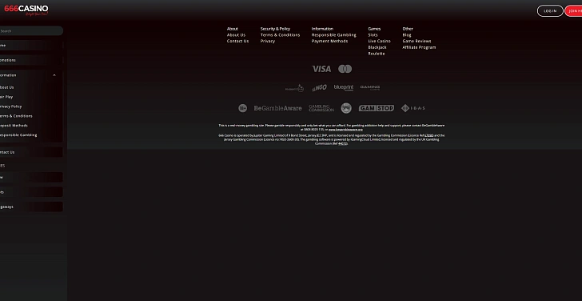
Task: Open the BeGambleAware logo link
Action: pos(277,108)
